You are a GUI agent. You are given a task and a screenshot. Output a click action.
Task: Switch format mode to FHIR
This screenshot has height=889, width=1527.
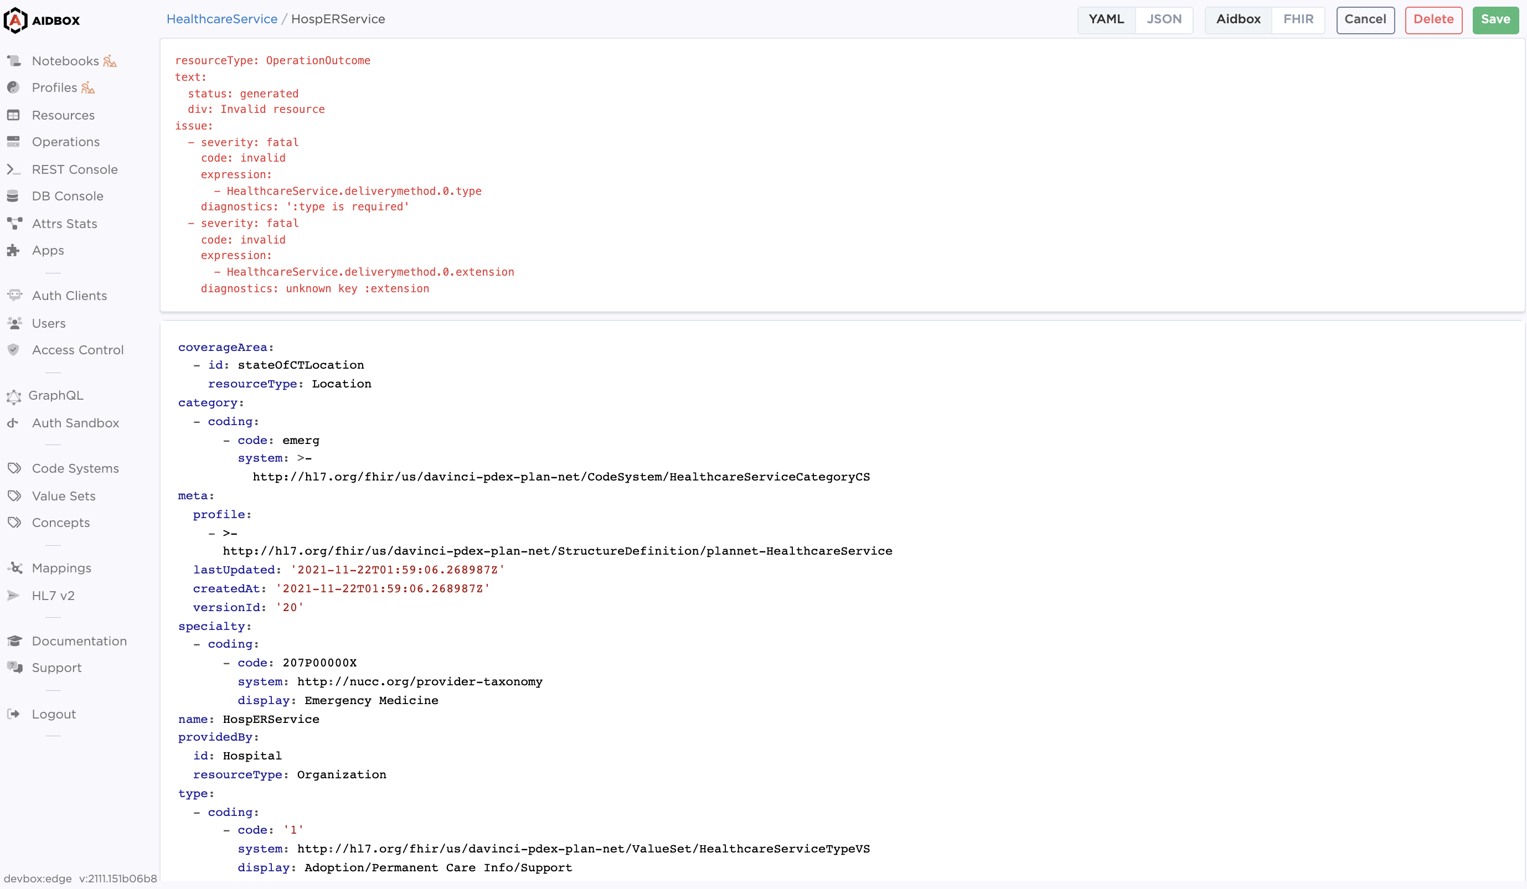(x=1298, y=19)
